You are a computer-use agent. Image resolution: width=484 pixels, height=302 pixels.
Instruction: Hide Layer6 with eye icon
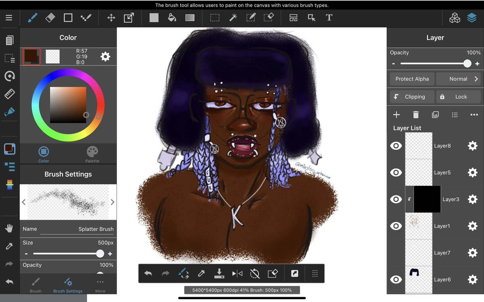tap(396, 279)
